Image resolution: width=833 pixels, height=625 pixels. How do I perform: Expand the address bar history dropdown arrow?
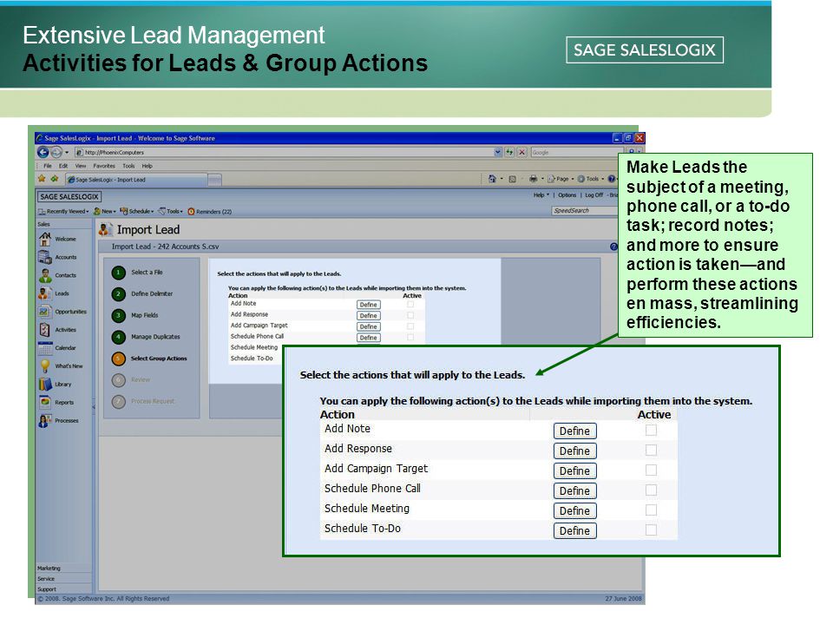pyautogui.click(x=498, y=152)
